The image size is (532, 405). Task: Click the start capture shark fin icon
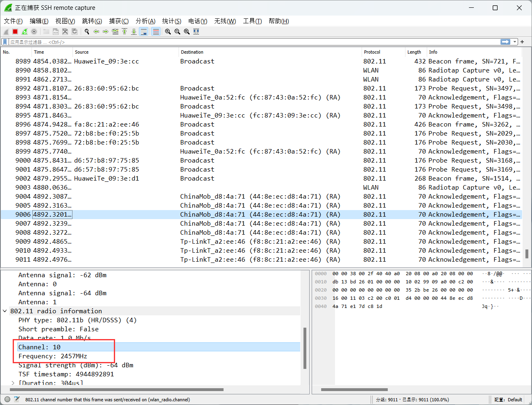click(6, 32)
